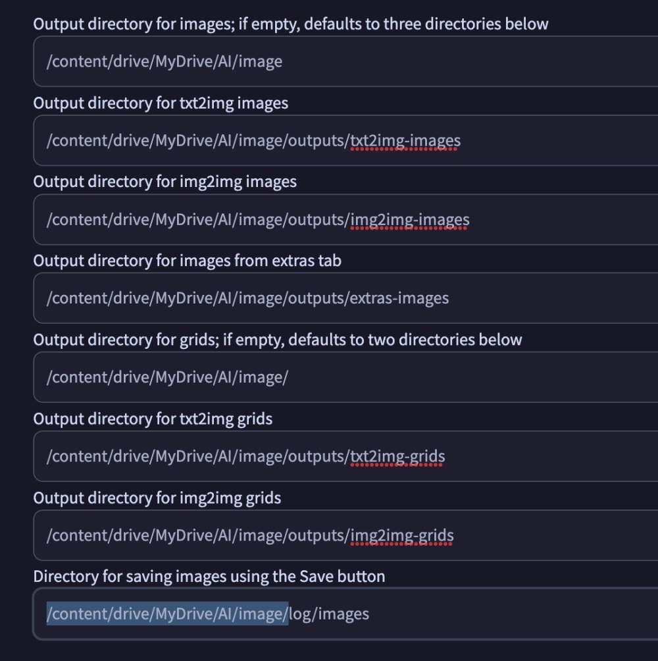The image size is (658, 661).
Task: Click "Directory for saving images using the Save button" label
Action: coord(209,577)
